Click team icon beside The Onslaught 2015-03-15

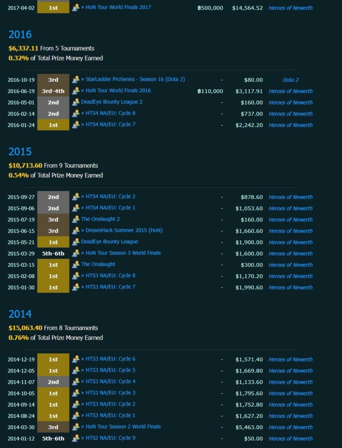tap(75, 264)
